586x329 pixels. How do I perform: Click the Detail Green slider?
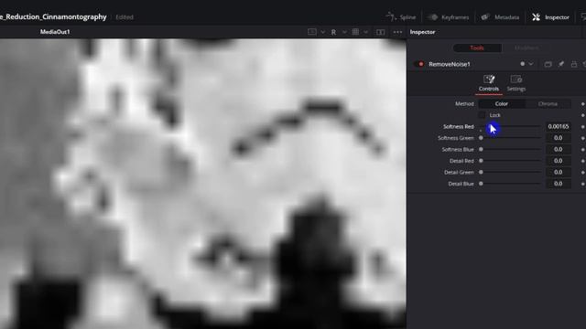511,173
